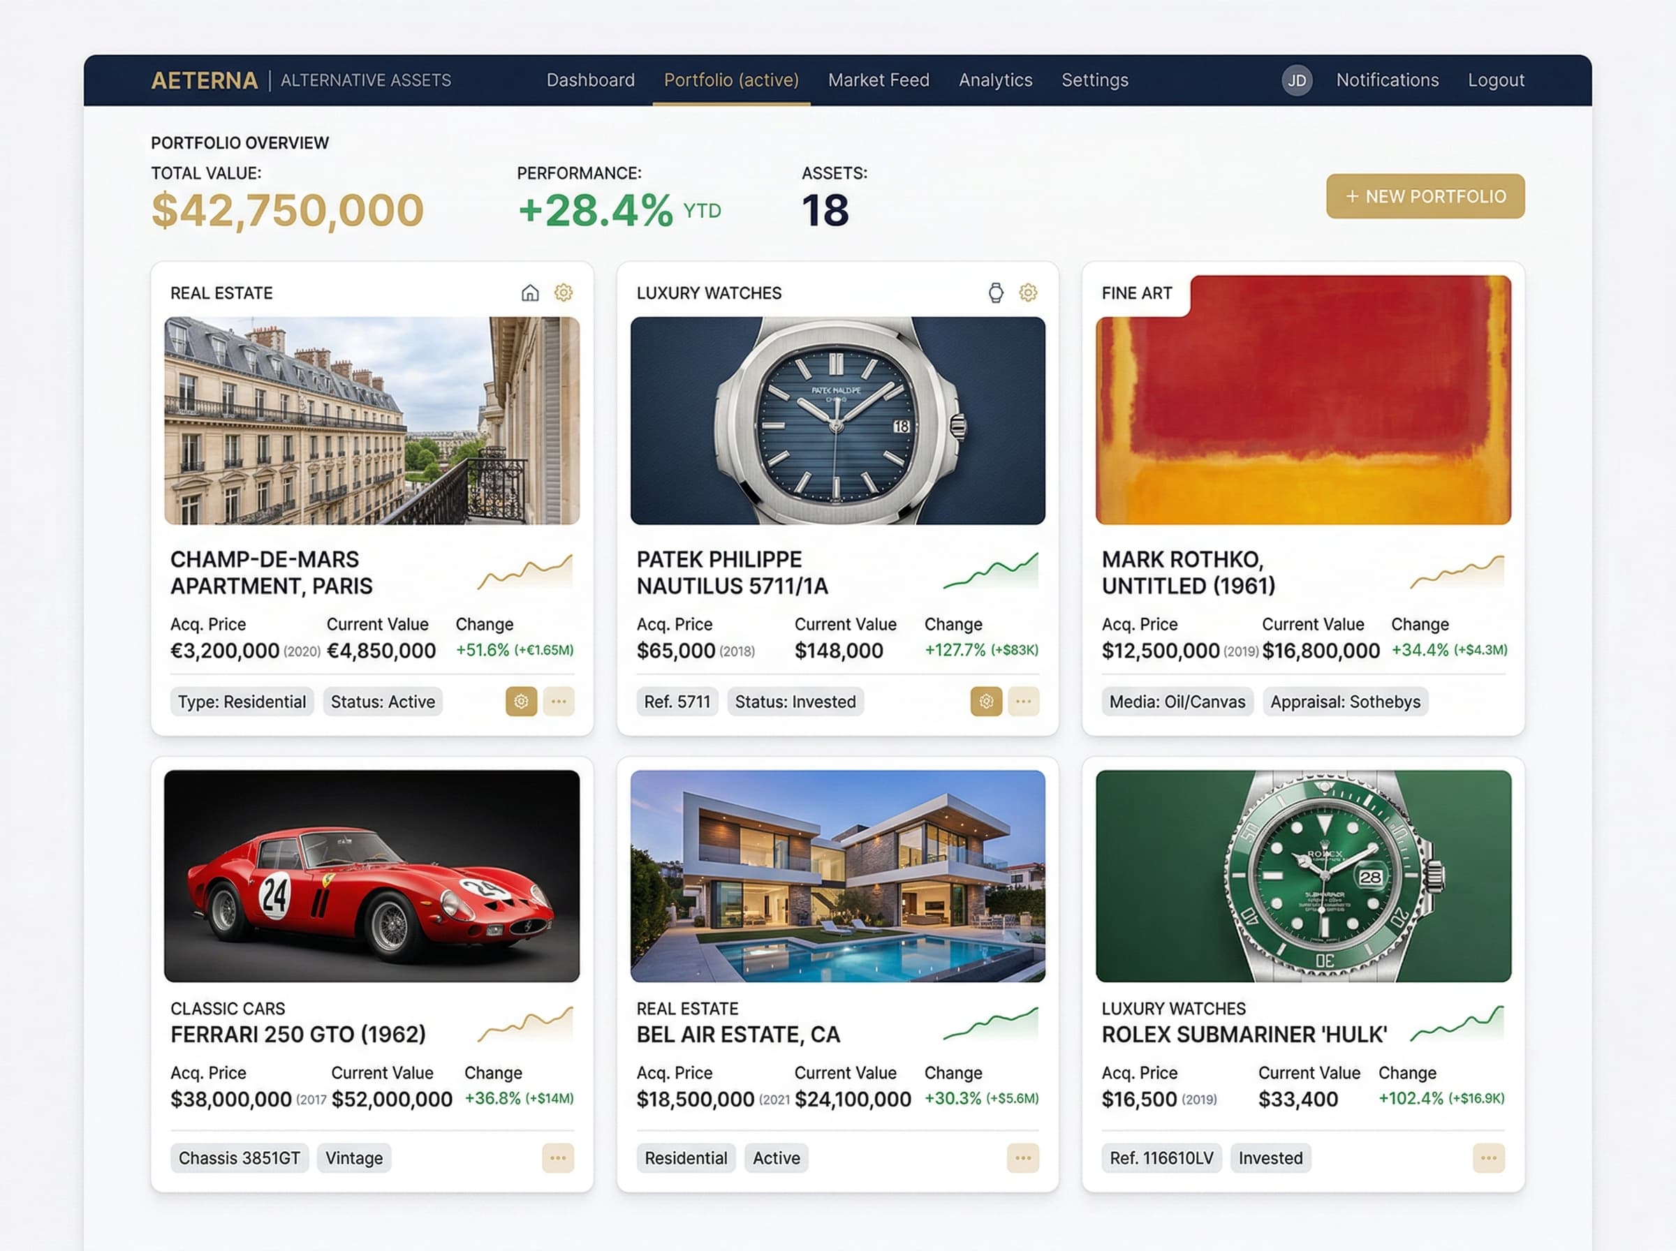
Task: Click the +28.4% YTD performance figure
Action: tap(619, 209)
